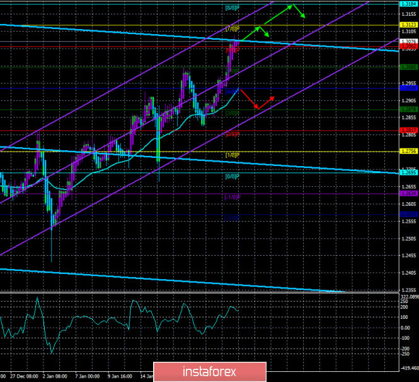Select the cyan 1.3184 price tag
This screenshot has width=419, height=382.
pyautogui.click(x=408, y=4)
